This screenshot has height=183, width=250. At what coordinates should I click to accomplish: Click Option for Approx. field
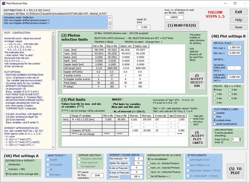(x=138, y=163)
